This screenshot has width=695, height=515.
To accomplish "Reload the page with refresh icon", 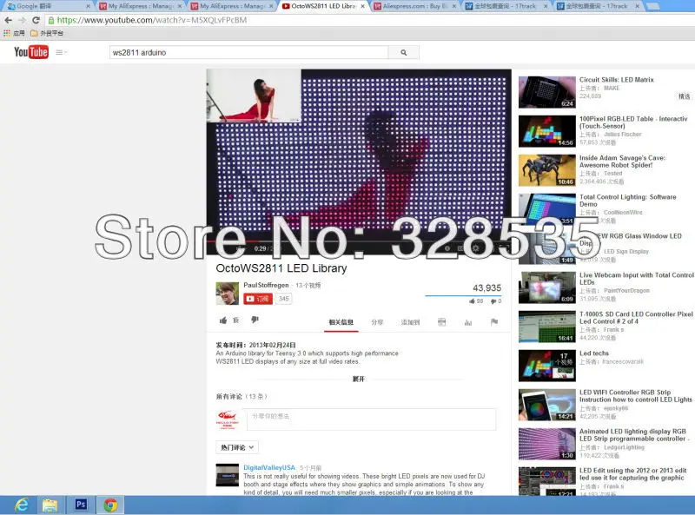I will tap(36, 20).
